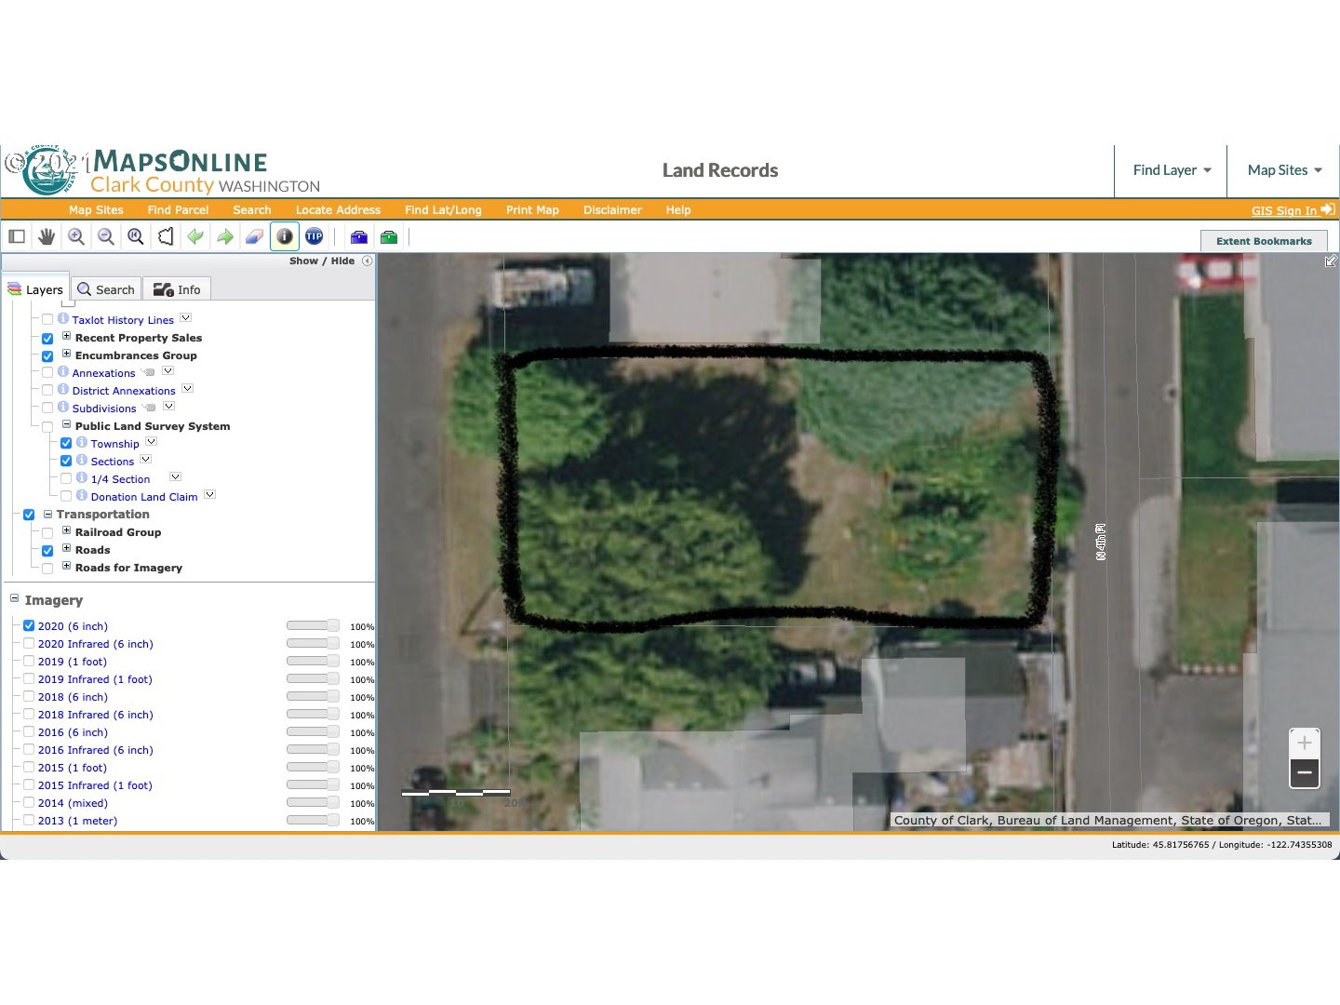Image resolution: width=1340 pixels, height=1005 pixels.
Task: Adjust the 2020 (6 inch) opacity slider
Action: 313,626
